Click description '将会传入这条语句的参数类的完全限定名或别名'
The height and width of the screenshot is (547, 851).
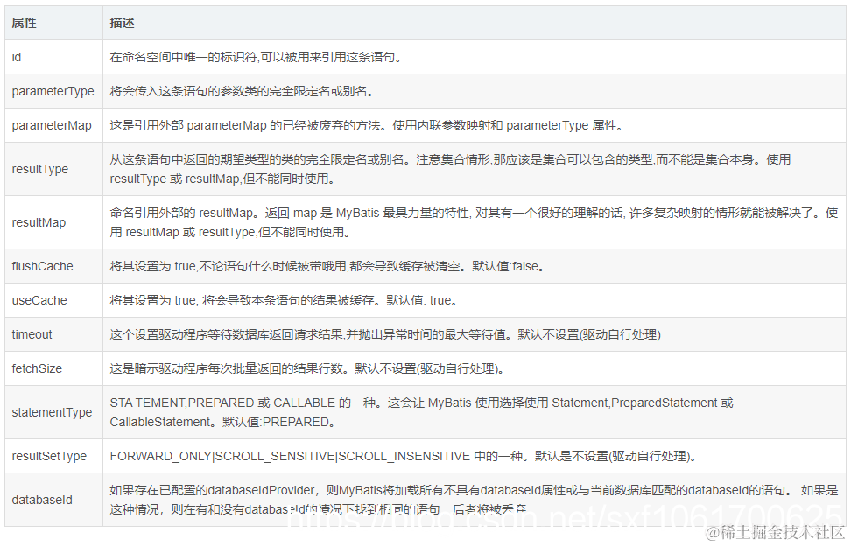point(242,91)
